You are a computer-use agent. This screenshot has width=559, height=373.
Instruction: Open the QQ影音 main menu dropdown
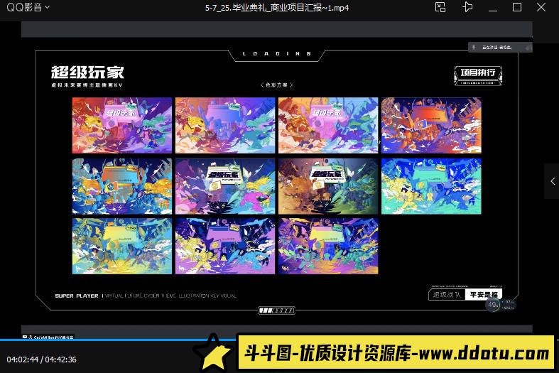click(x=28, y=7)
